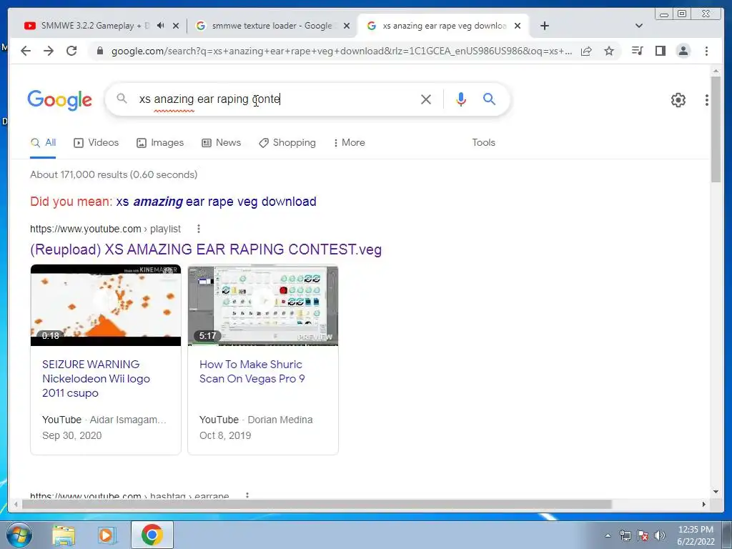Close the smmwe texture loader tab
732x549 pixels.
click(x=347, y=26)
